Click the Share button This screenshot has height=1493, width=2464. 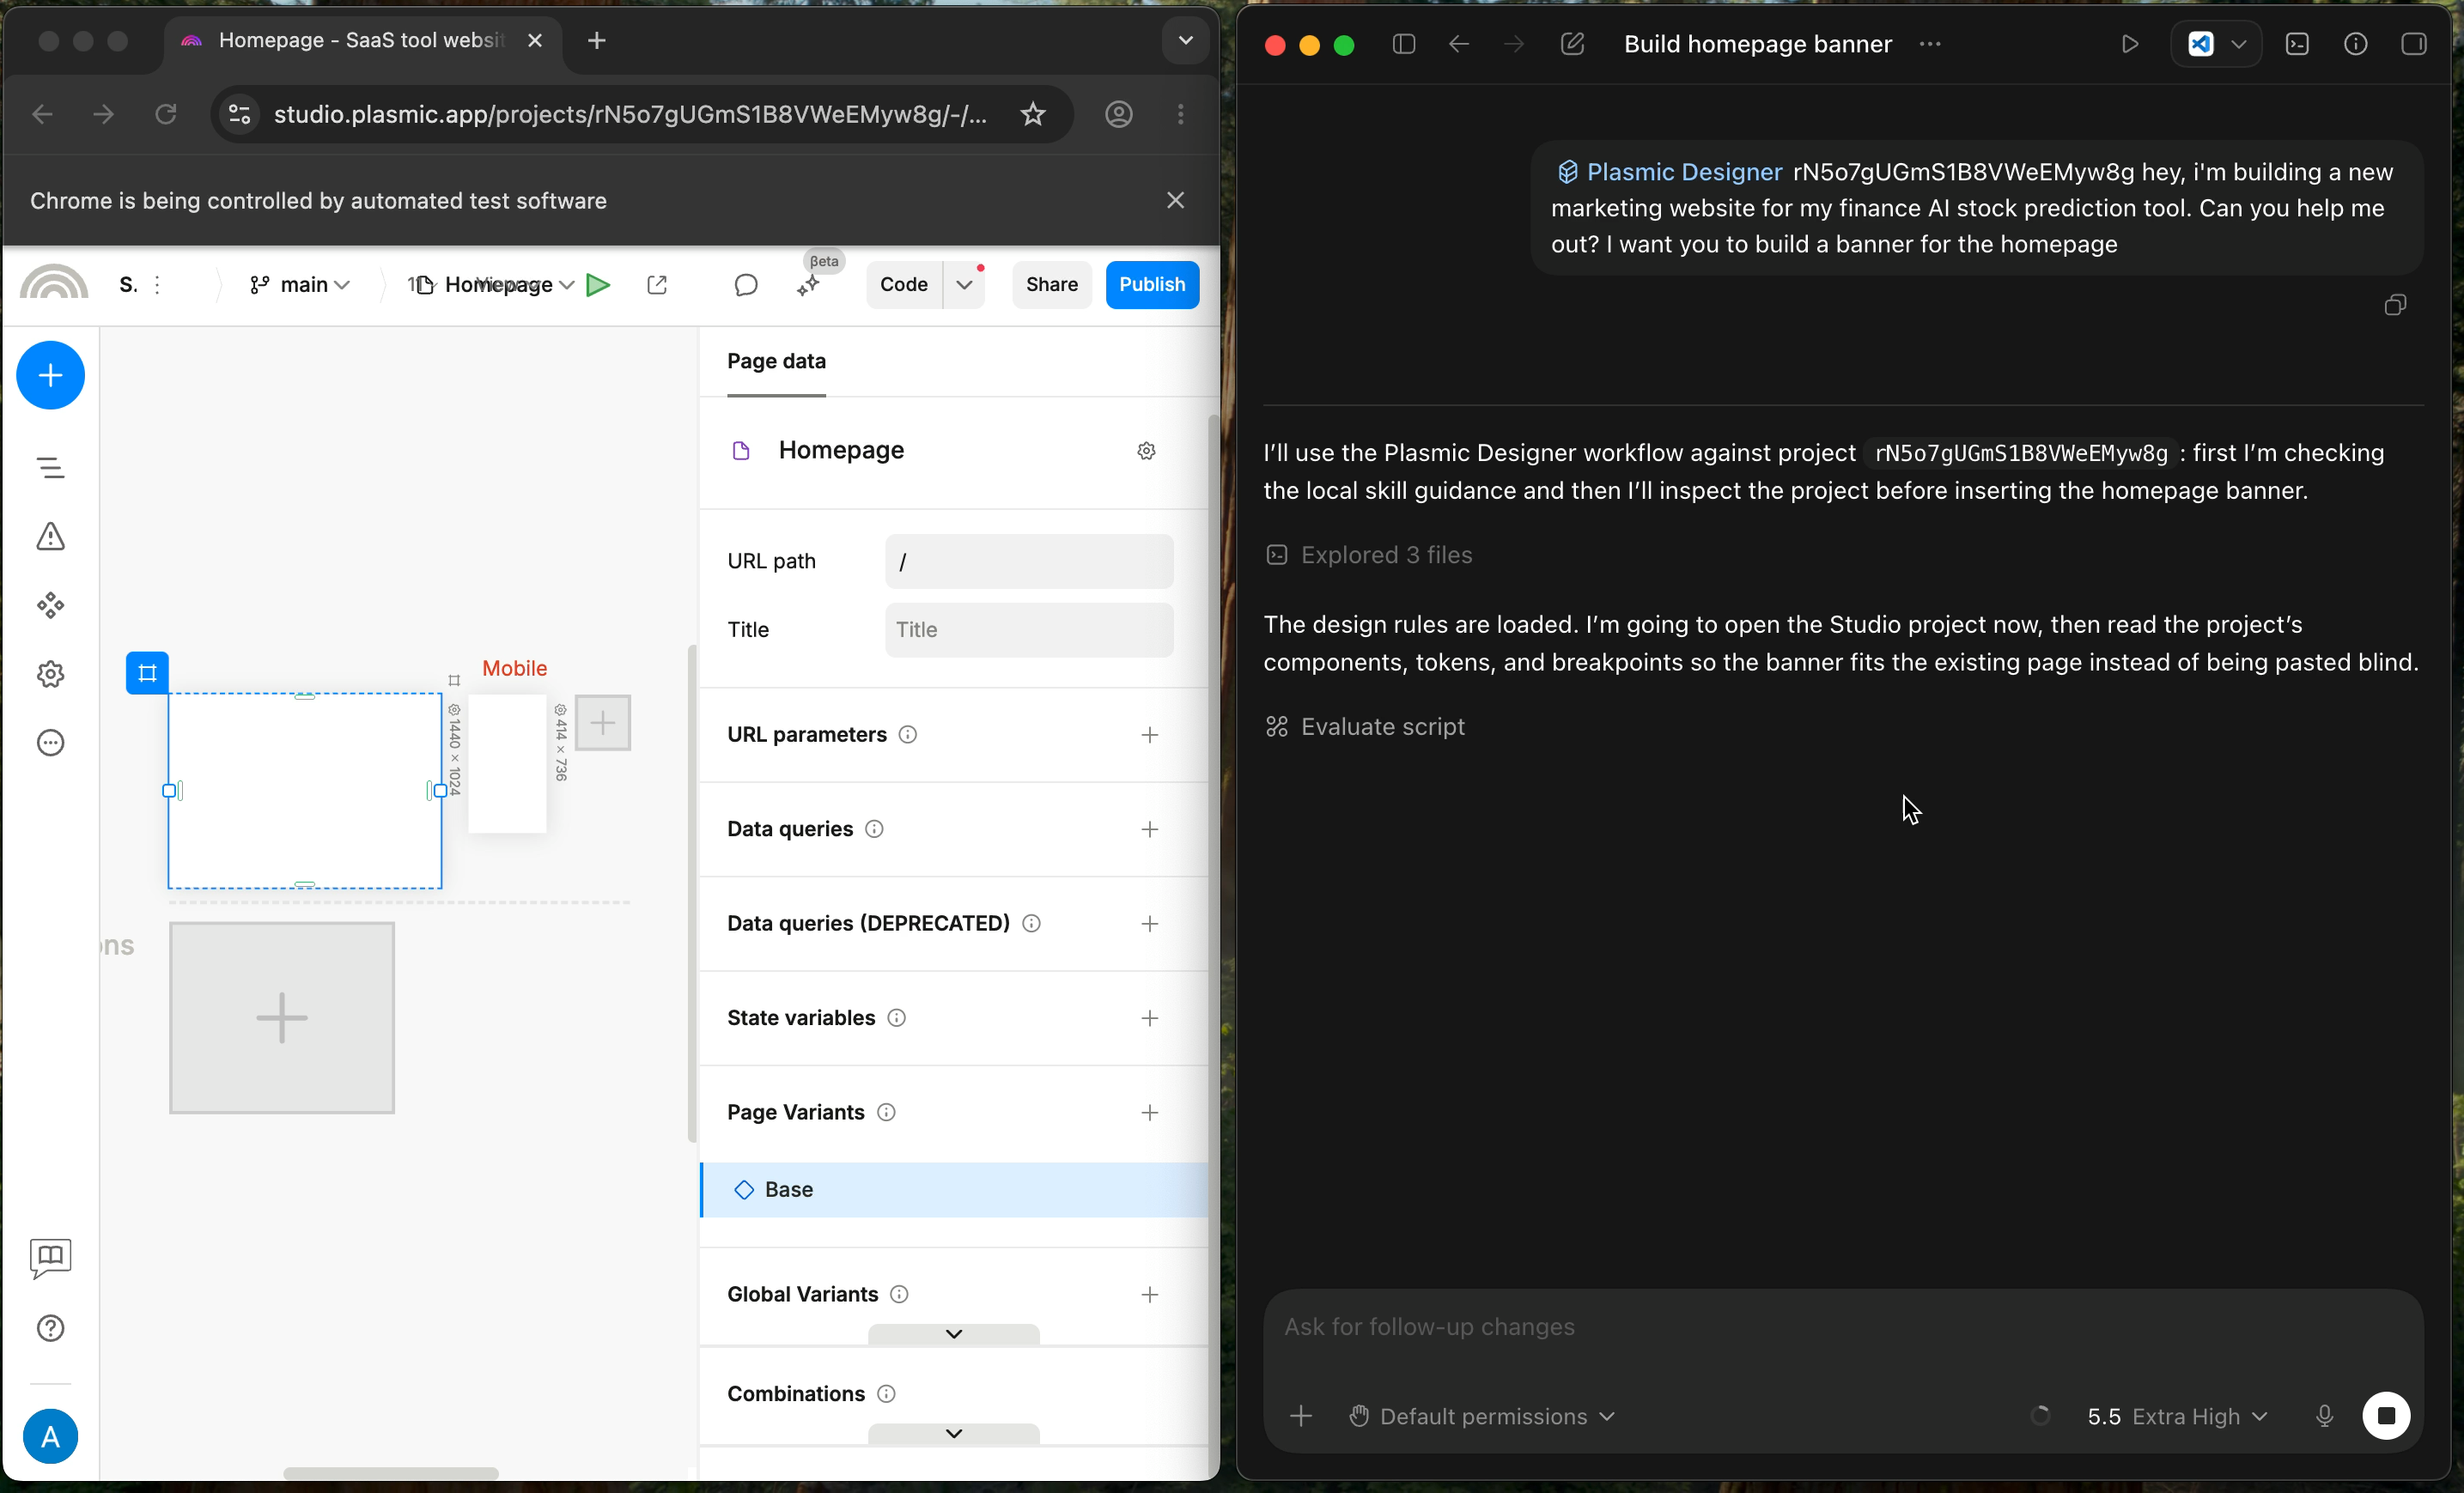pyautogui.click(x=1051, y=285)
